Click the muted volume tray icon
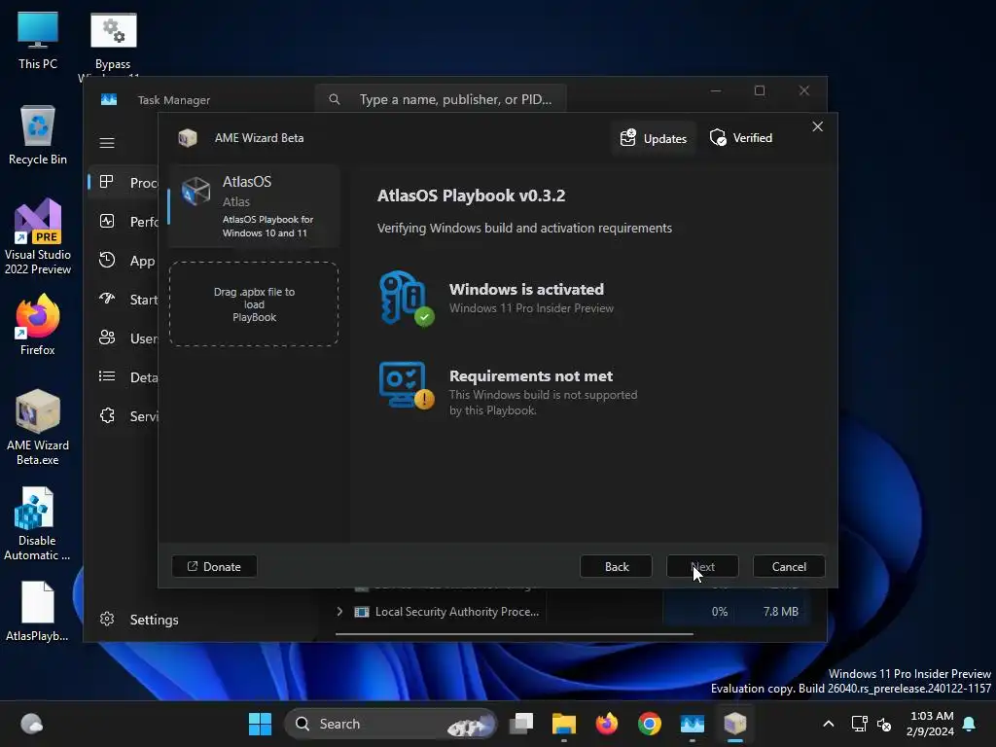 (x=883, y=724)
